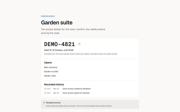Click the info icon beside Reception journal
This screenshot has width=180, height=112.
click(44, 103)
